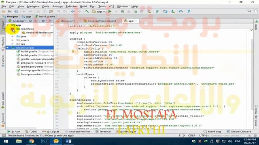Open the File menu
The width and height of the screenshot is (259, 145).
[x=4, y=6]
